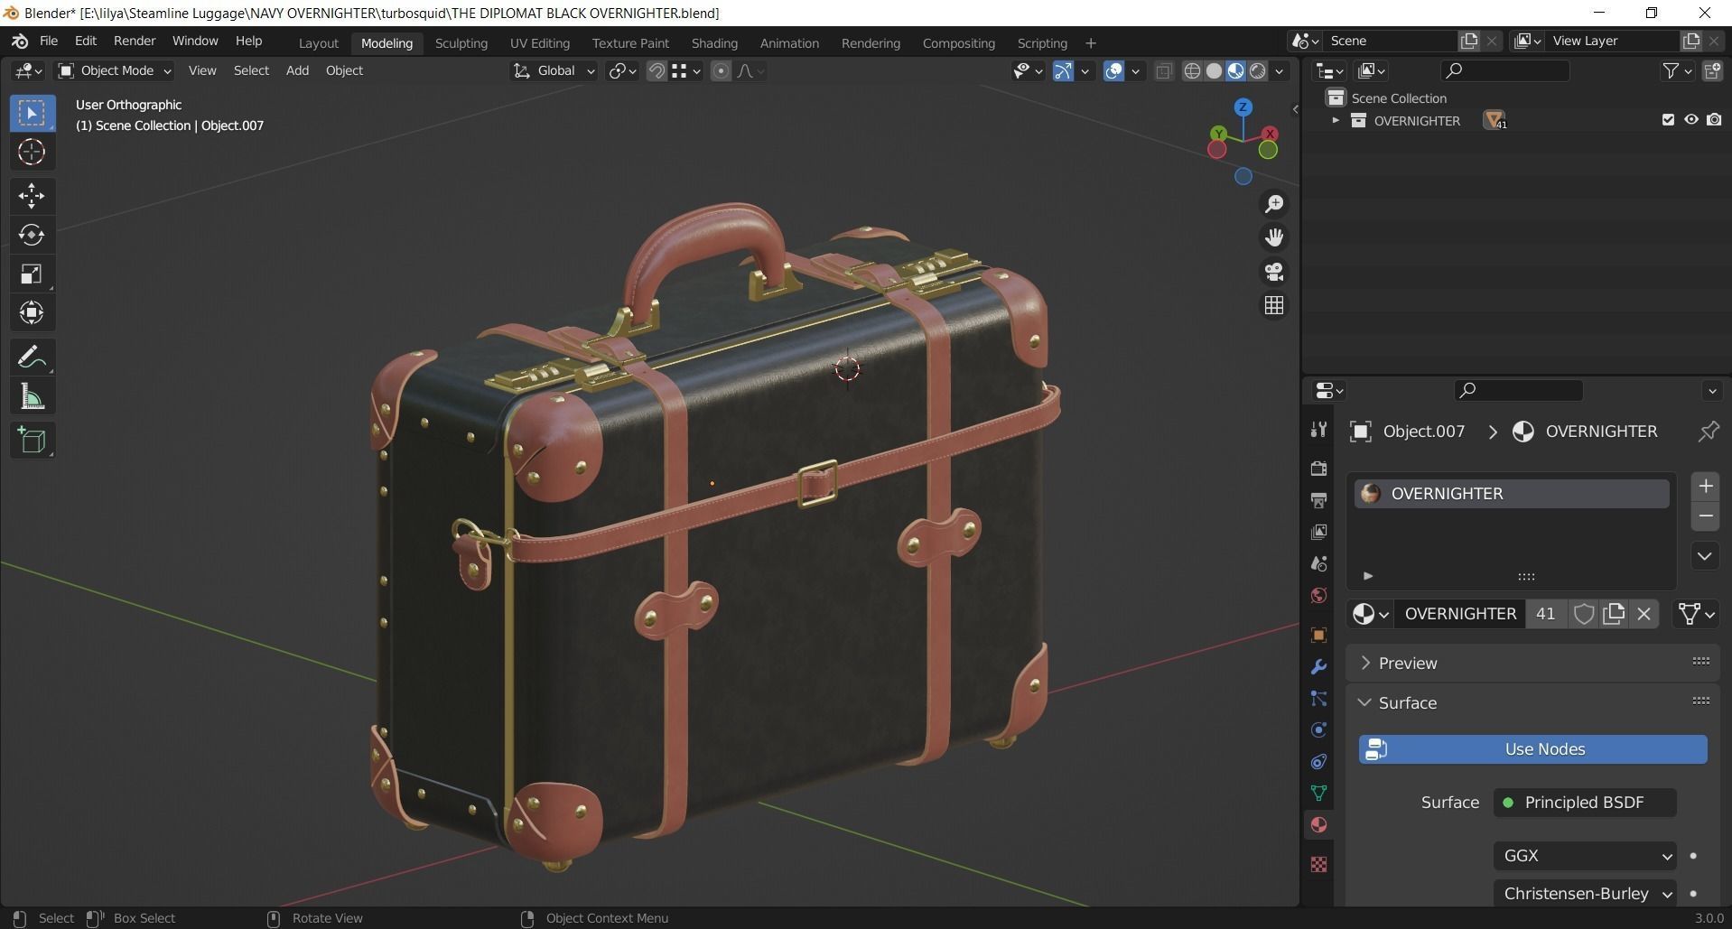The image size is (1732, 929).
Task: Open the Global transform orientation dropdown
Action: pos(554,70)
